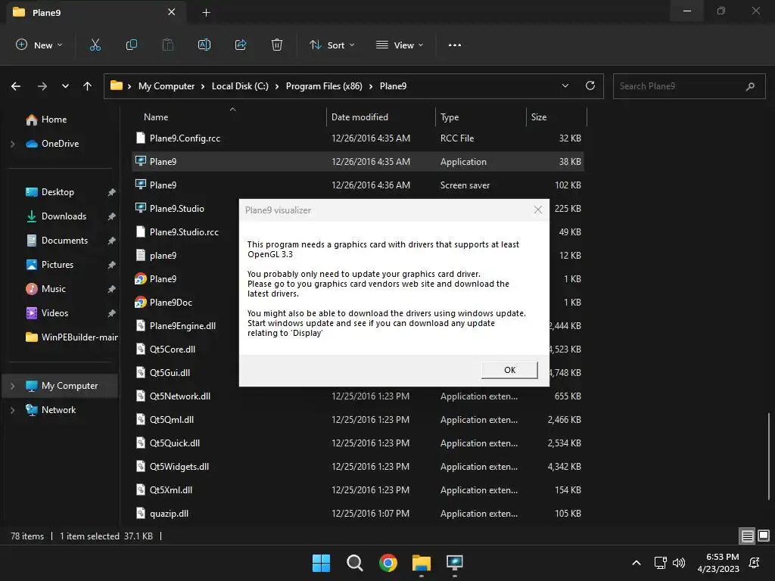
Task: Expand the address bar history dropdown
Action: pos(565,86)
